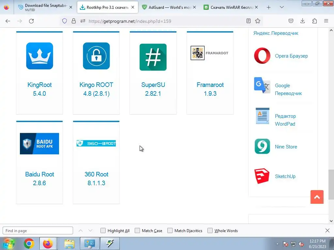Select the Rootkhp Pro 3.1 tab
This screenshot has height=250, width=334.
click(x=108, y=7)
